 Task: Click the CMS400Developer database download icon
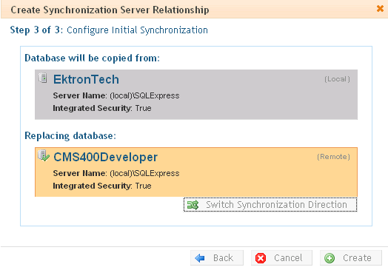43,155
